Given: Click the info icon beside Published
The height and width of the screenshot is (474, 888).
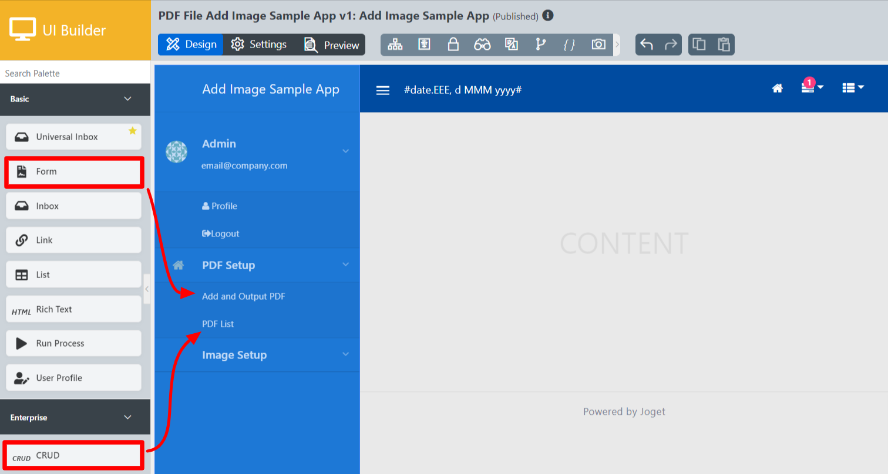Looking at the screenshot, I should point(548,16).
